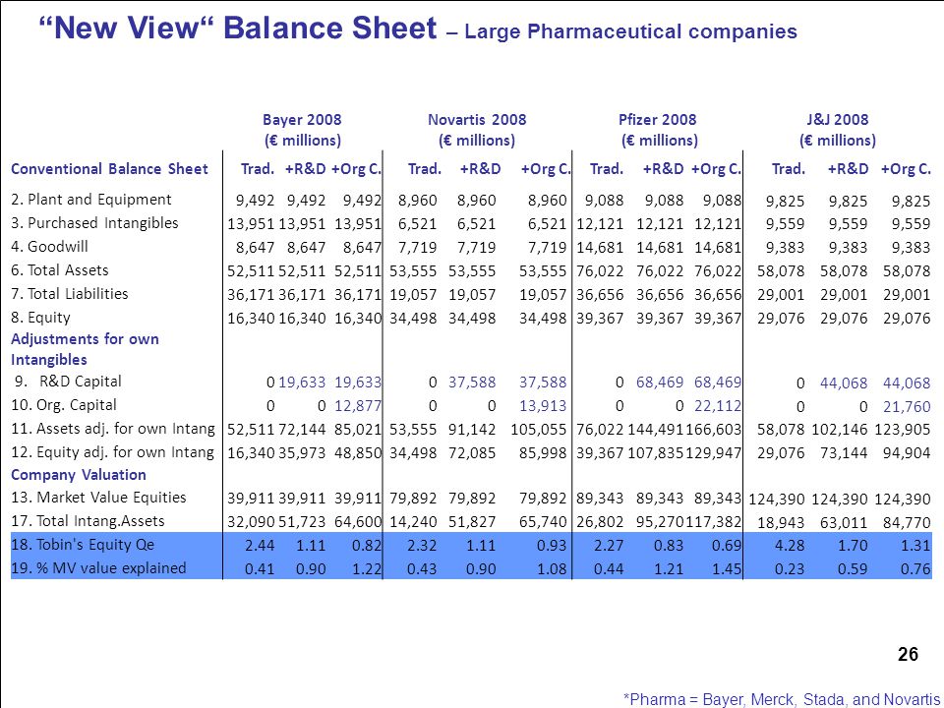944x708 pixels.
Task: Click the Company Valuation heading
Action: pos(79,475)
